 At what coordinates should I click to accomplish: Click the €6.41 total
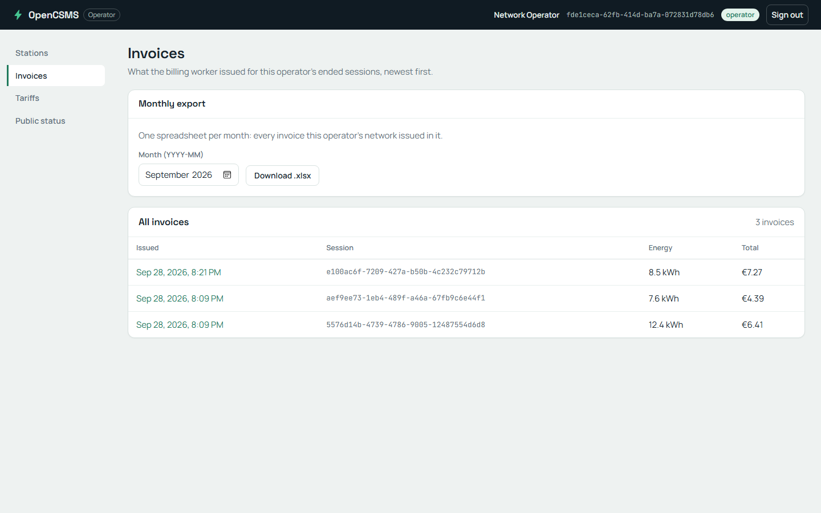pos(752,325)
